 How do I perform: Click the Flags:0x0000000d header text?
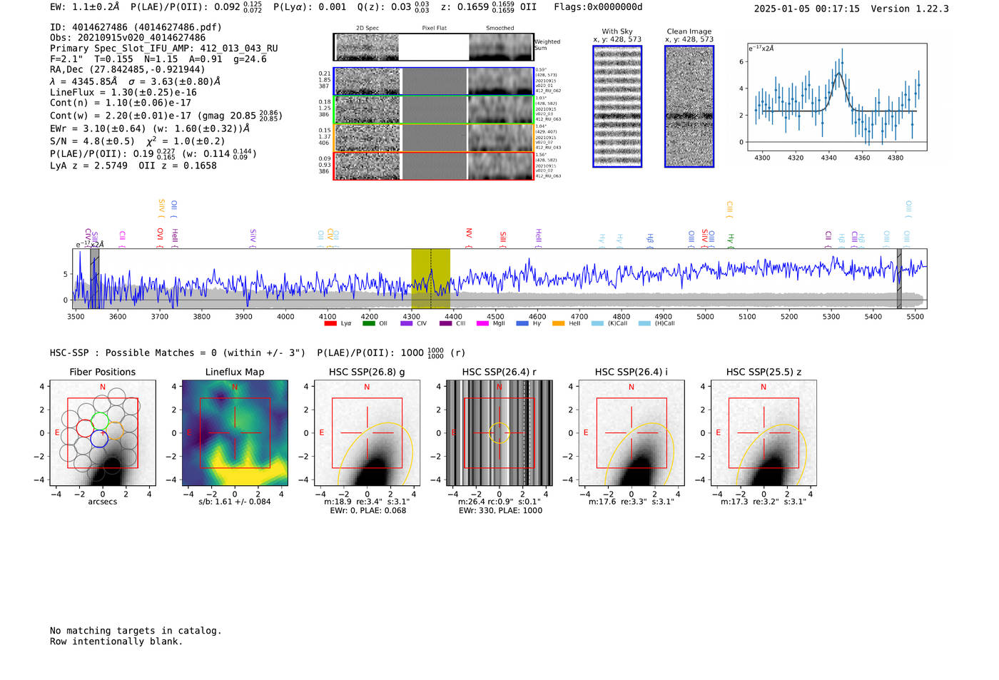tap(598, 7)
